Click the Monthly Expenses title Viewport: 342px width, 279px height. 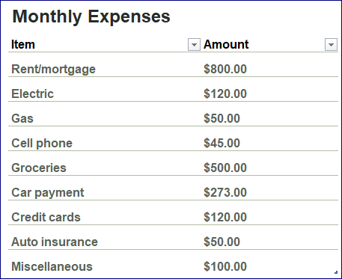coord(91,16)
